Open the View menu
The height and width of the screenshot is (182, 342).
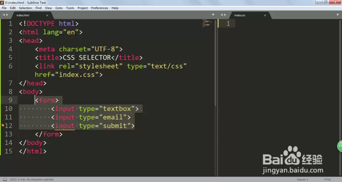click(48, 8)
